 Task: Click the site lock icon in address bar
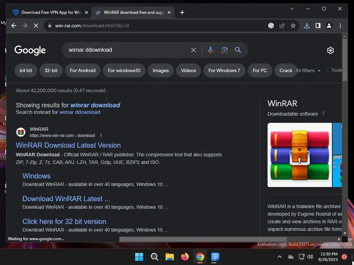50,26
